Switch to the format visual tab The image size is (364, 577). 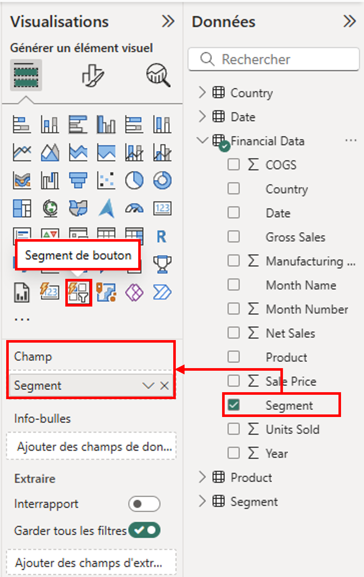[93, 75]
